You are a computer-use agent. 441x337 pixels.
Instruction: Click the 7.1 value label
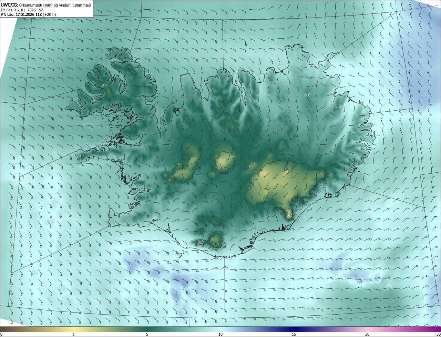[391, 300]
